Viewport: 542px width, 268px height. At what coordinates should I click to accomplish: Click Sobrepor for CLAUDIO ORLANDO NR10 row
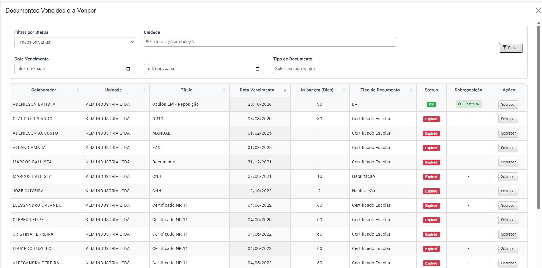coord(508,119)
